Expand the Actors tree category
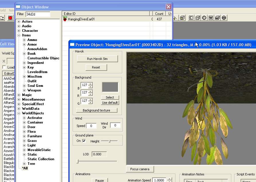The image size is (256, 182). (19, 21)
